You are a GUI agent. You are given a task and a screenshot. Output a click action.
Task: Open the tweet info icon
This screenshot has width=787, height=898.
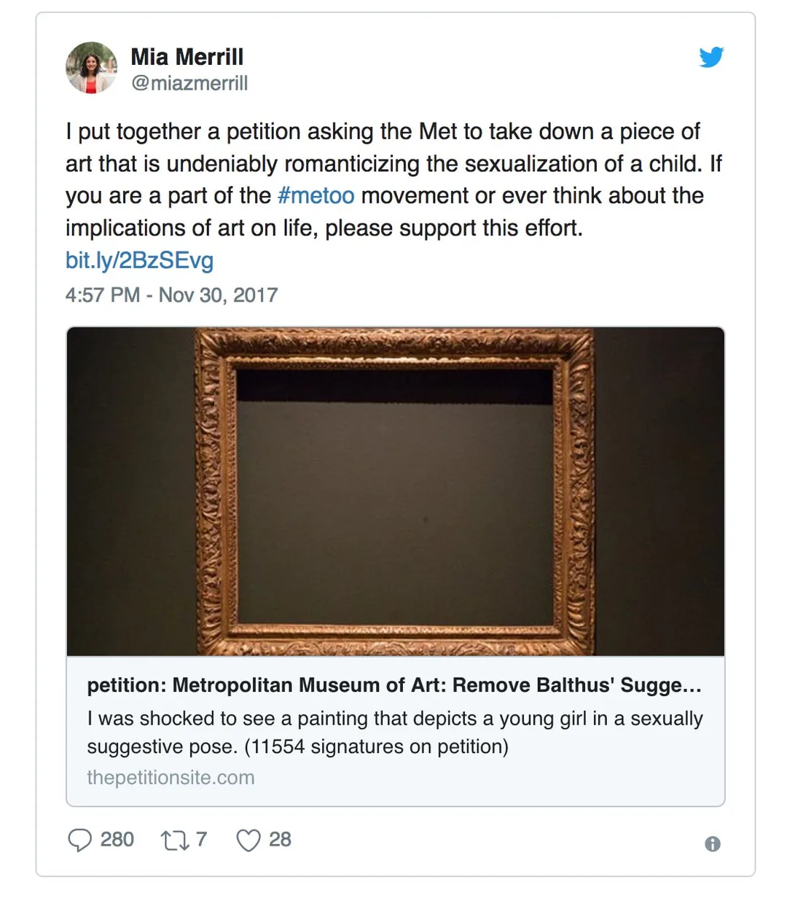(x=713, y=843)
